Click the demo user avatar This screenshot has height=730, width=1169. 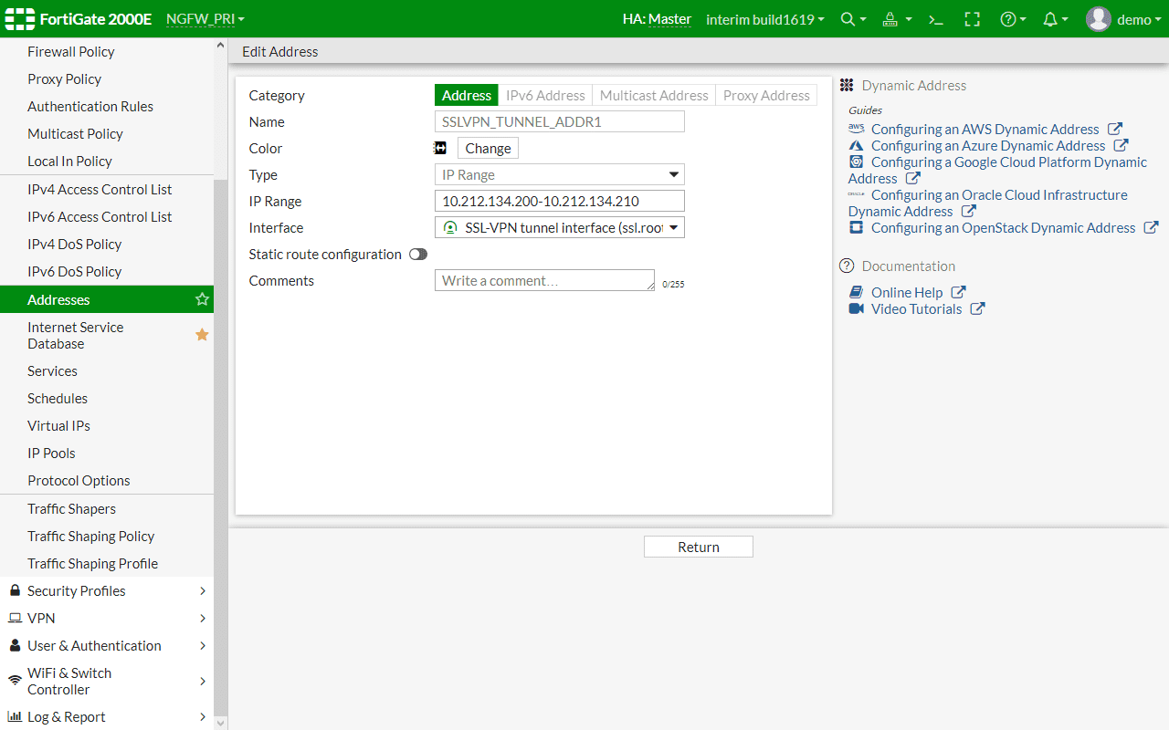point(1099,19)
